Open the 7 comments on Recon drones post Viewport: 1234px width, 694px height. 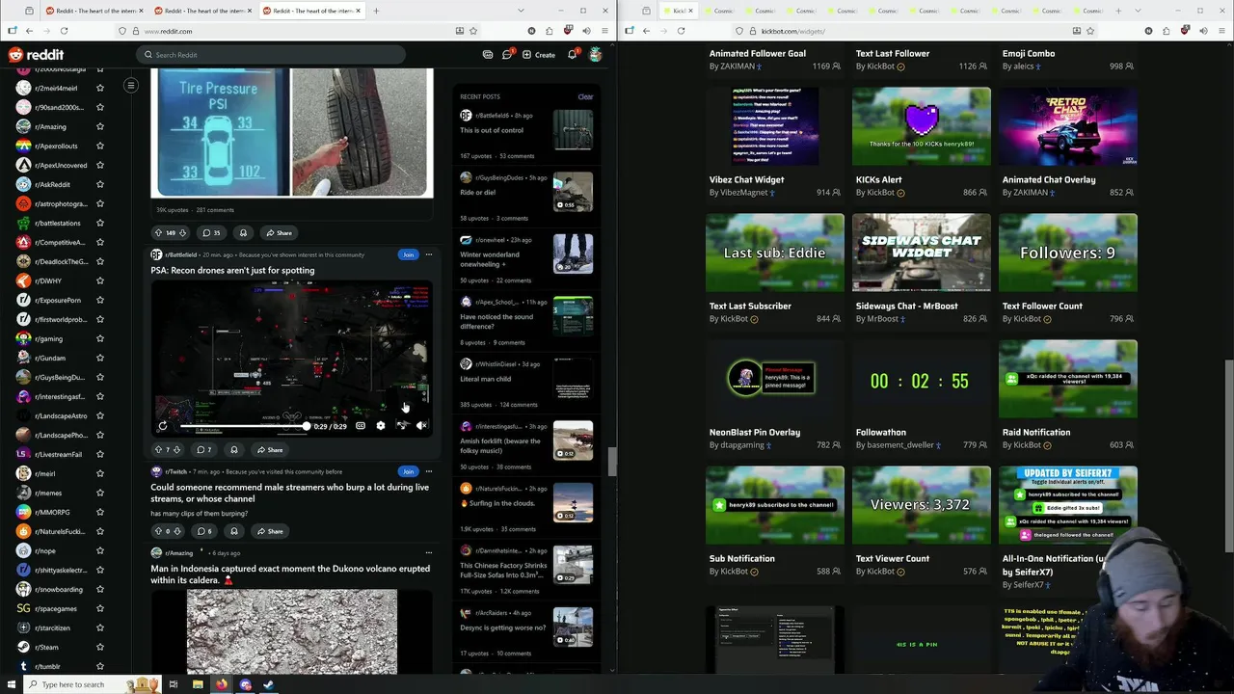coord(204,449)
